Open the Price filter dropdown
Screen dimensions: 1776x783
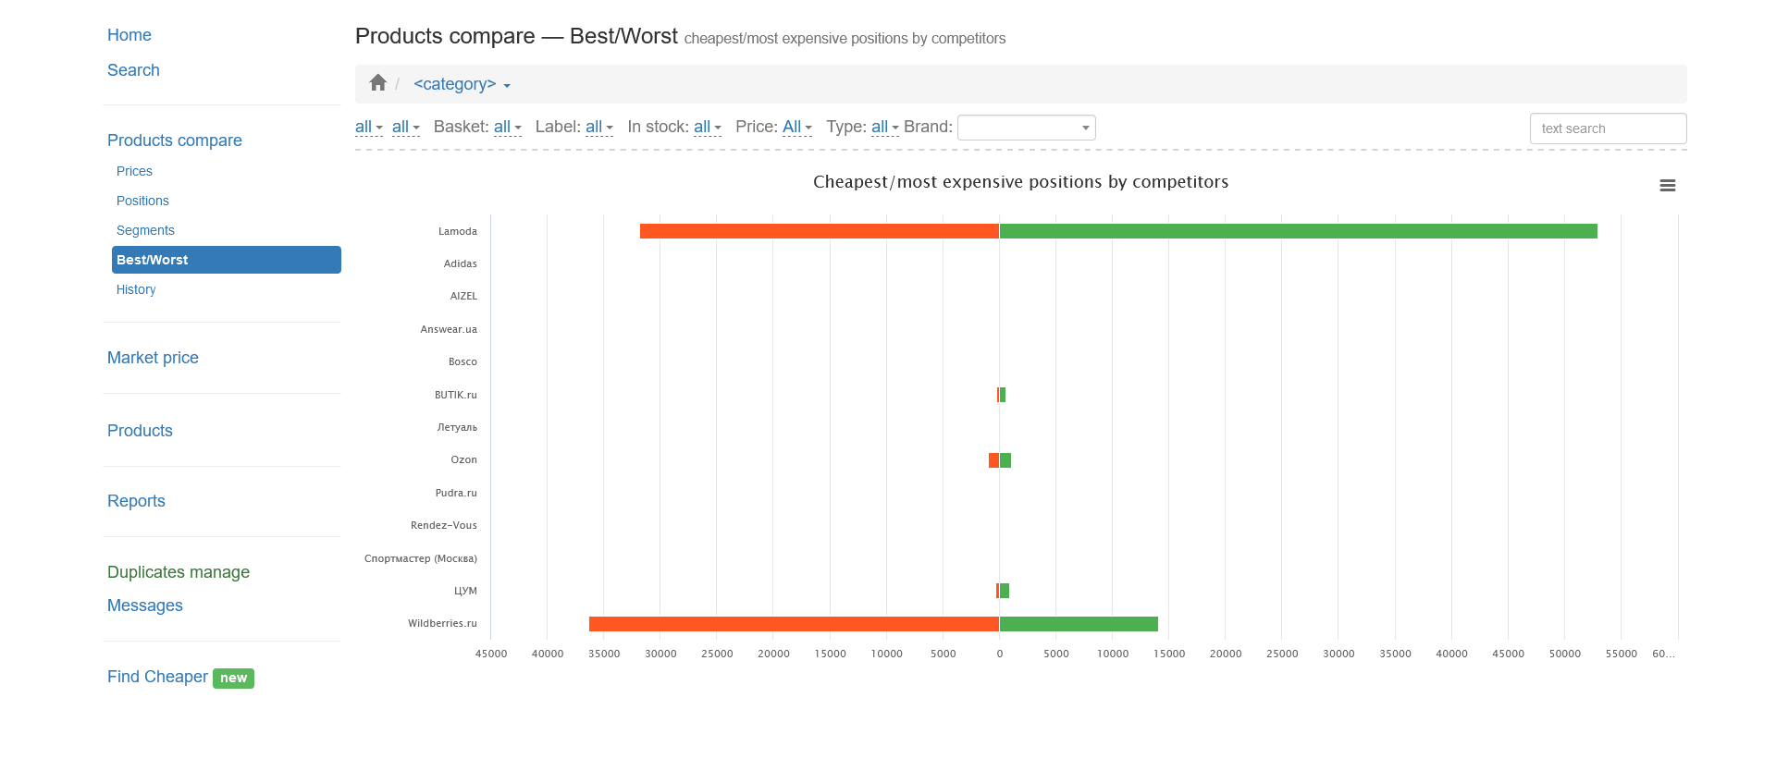[797, 127]
